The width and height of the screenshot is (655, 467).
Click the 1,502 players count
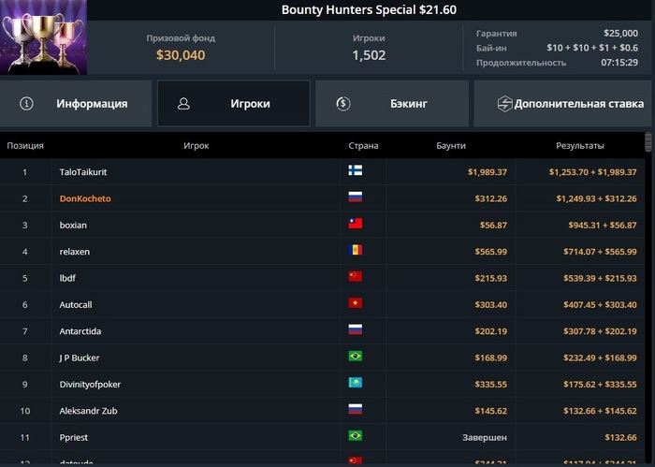click(369, 55)
